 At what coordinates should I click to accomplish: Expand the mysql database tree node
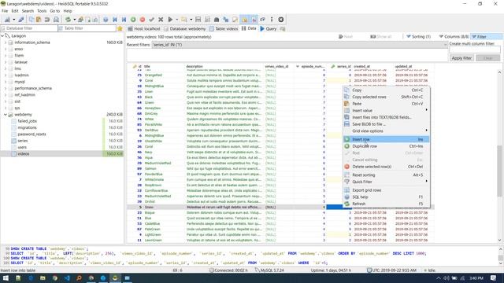(x=6, y=82)
